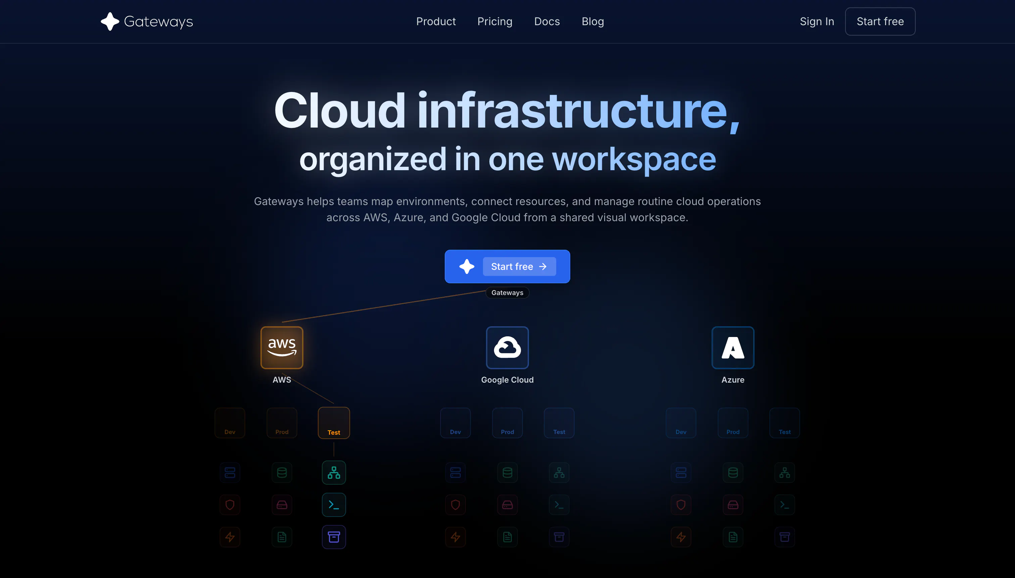Viewport: 1015px width, 578px height.
Task: Click the hard drive icon under Google Cloud Prod
Action: pos(507,504)
